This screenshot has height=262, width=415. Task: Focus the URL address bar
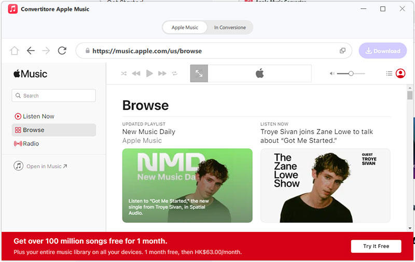tap(214, 51)
